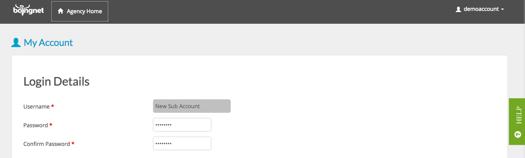This screenshot has width=525, height=158.
Task: Click the Password field label
Action: (35, 125)
